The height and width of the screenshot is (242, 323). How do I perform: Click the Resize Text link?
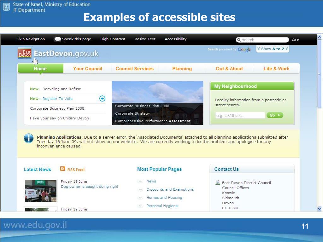tap(145, 39)
